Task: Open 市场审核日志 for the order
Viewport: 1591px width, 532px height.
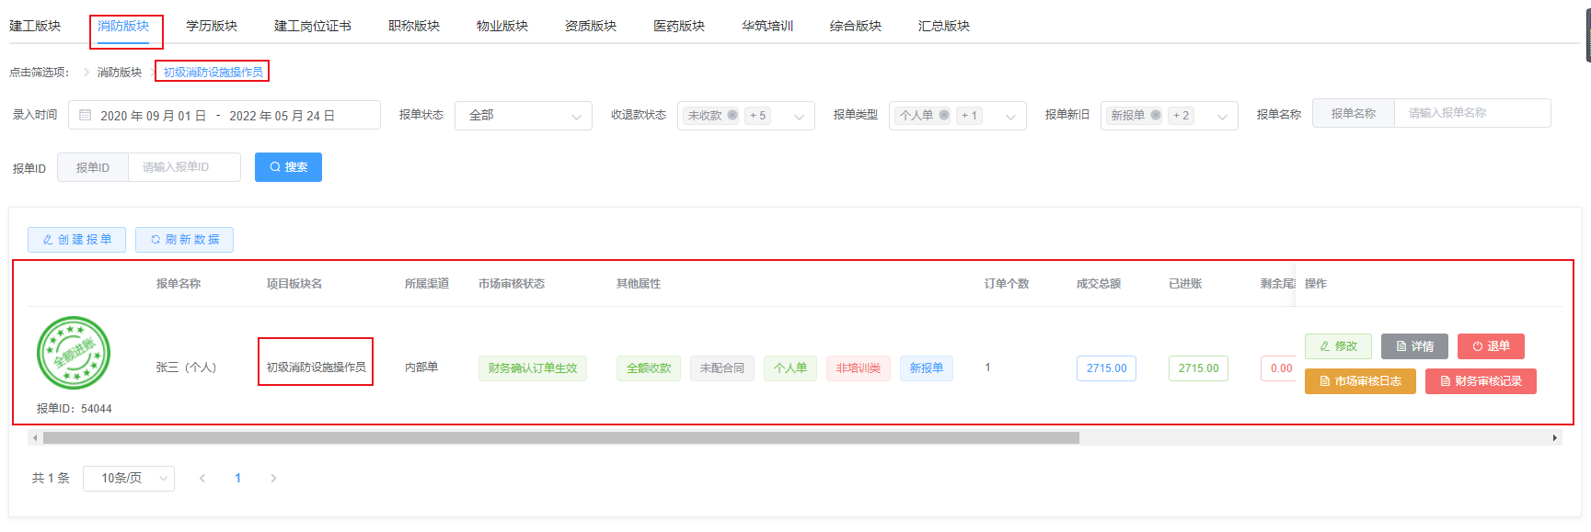Action: click(x=1360, y=381)
